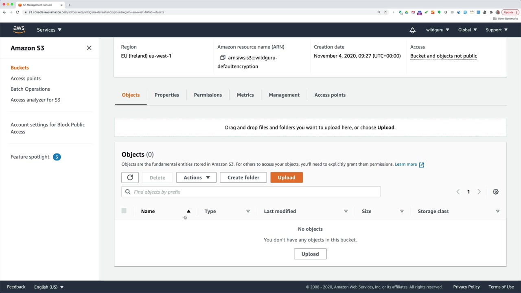Open the notifications bell

pyautogui.click(x=412, y=30)
